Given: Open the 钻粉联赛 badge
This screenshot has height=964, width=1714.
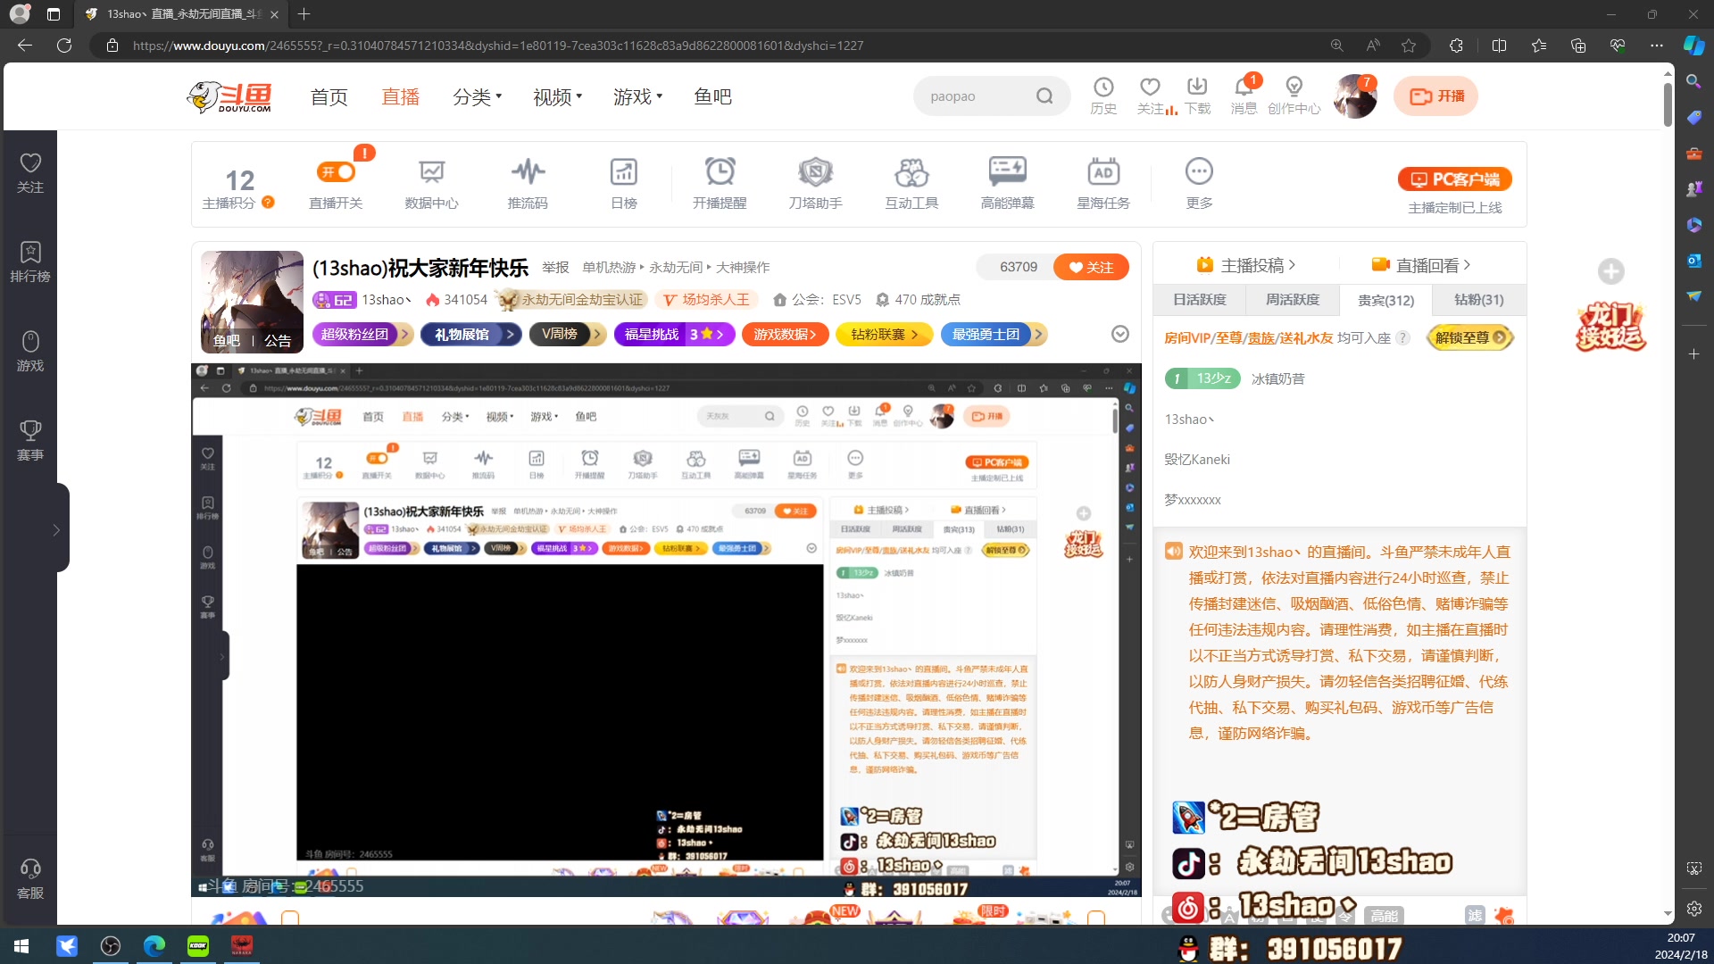Looking at the screenshot, I should click(884, 334).
